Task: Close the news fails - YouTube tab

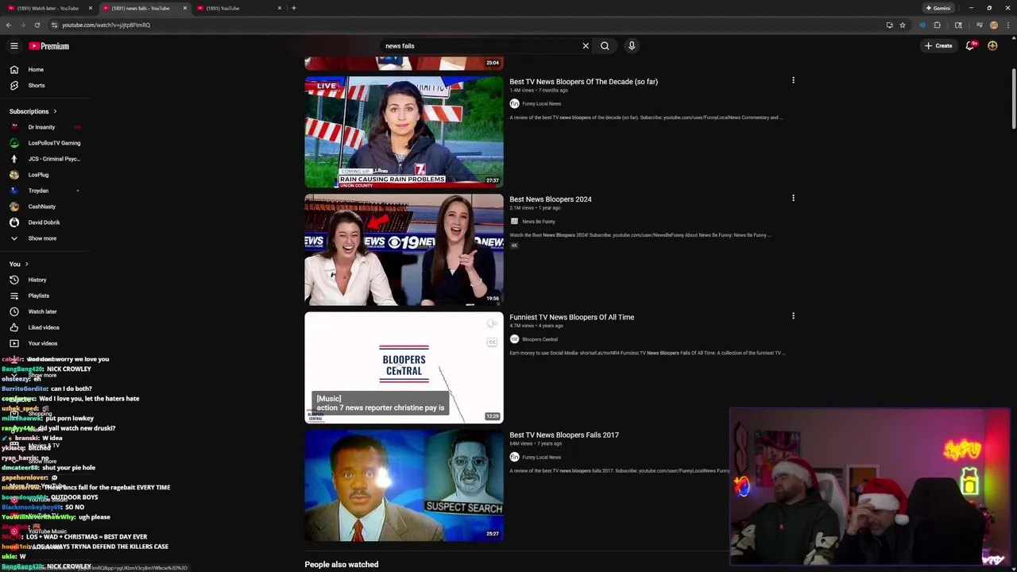Action: [x=185, y=8]
